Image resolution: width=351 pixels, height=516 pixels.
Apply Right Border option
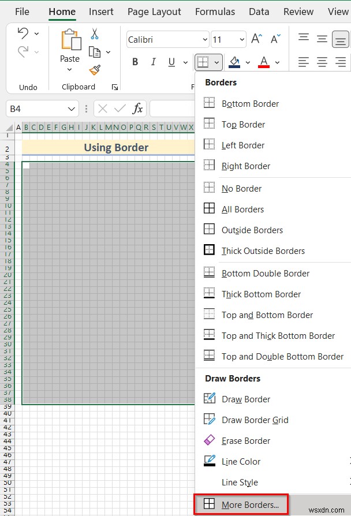(x=273, y=166)
